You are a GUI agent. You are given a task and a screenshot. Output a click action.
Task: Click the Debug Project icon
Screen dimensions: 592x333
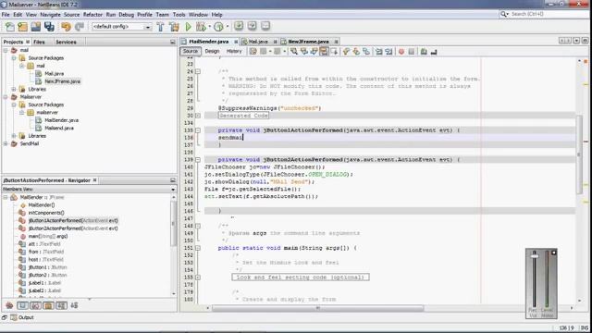coord(201,27)
